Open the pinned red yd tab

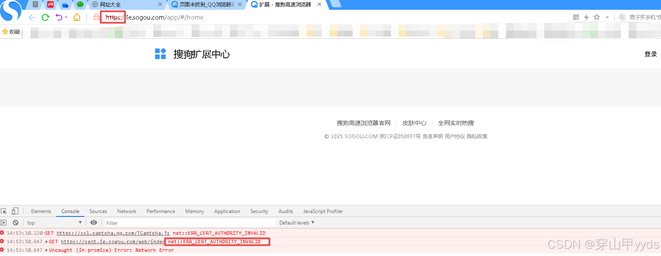point(51,5)
